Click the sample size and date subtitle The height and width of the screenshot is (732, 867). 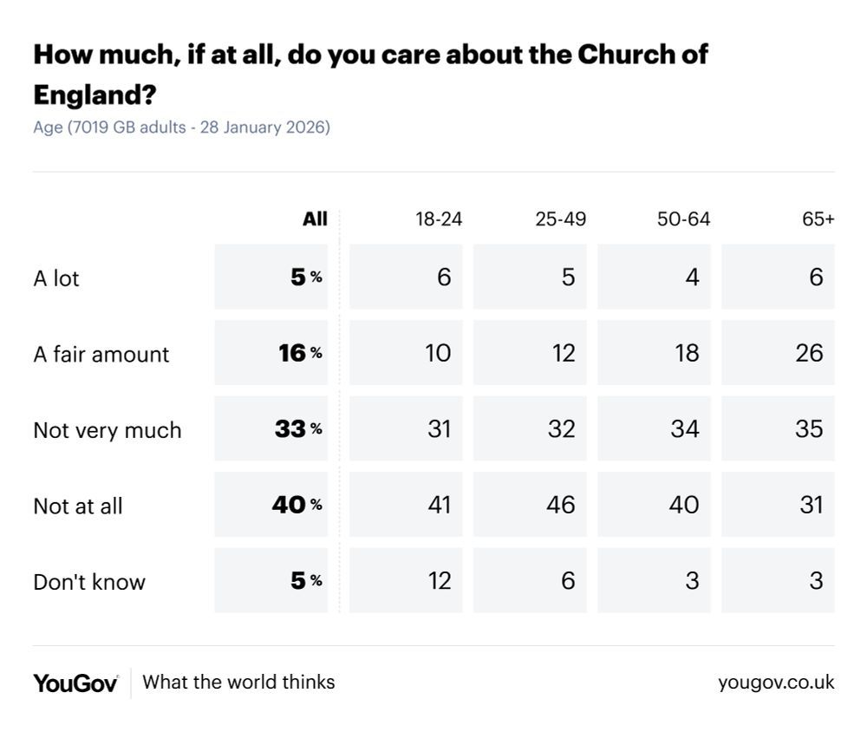pos(181,127)
